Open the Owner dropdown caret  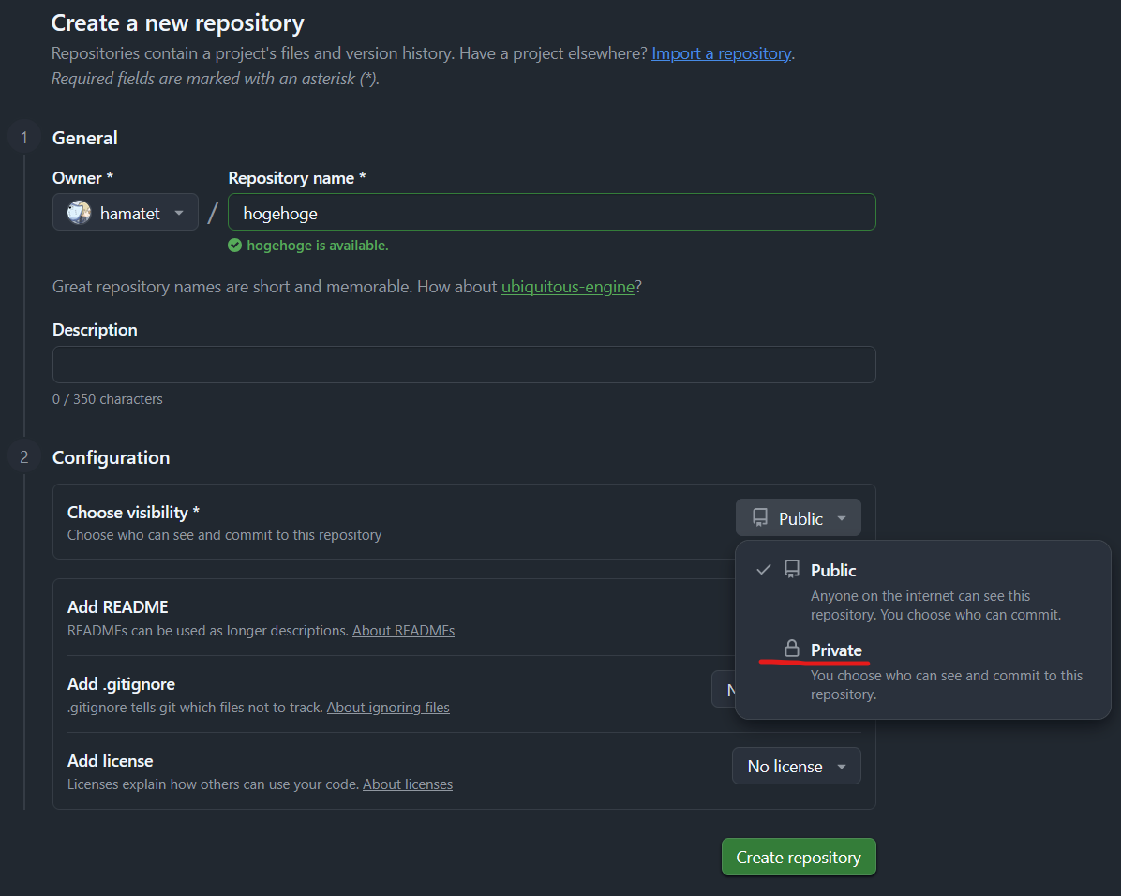pyautogui.click(x=179, y=213)
